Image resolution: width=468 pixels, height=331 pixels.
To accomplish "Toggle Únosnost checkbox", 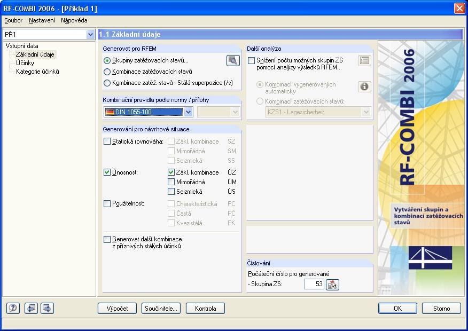I will point(107,172).
